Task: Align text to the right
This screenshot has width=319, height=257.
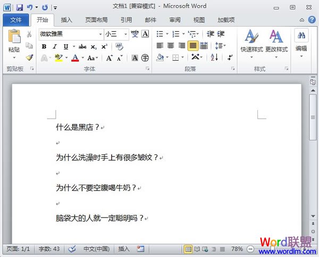Action: [182, 46]
